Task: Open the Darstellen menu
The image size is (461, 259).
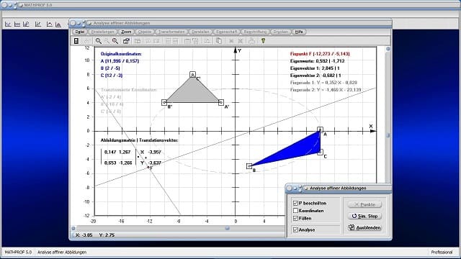Action: click(x=200, y=32)
